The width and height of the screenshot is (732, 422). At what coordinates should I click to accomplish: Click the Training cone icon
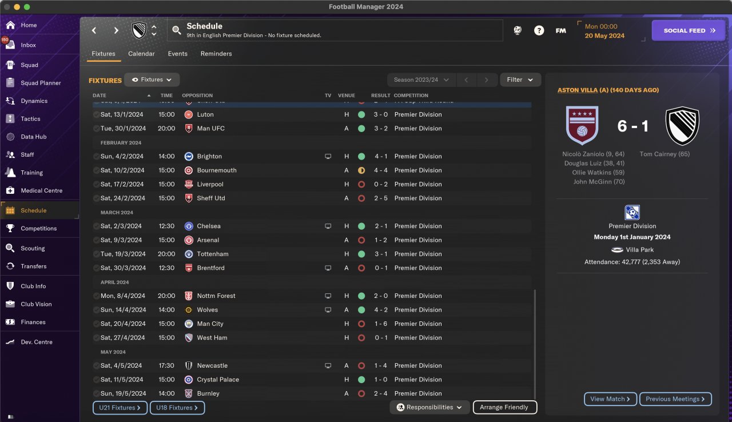(x=10, y=173)
